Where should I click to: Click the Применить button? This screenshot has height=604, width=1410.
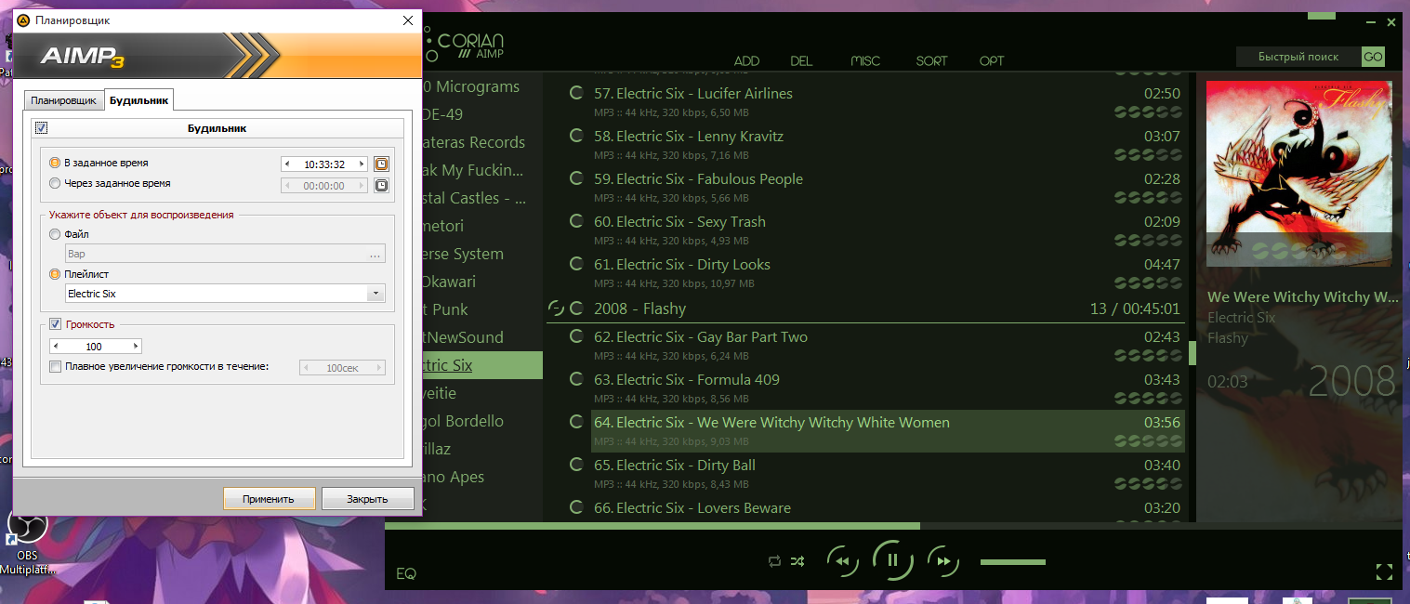coord(269,499)
